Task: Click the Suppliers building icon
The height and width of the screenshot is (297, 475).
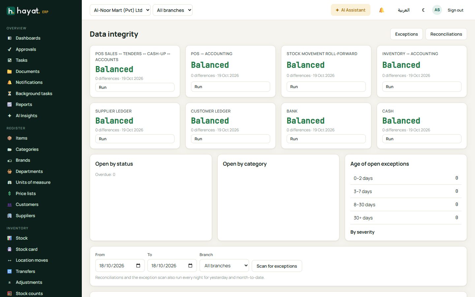Action: tap(10, 216)
